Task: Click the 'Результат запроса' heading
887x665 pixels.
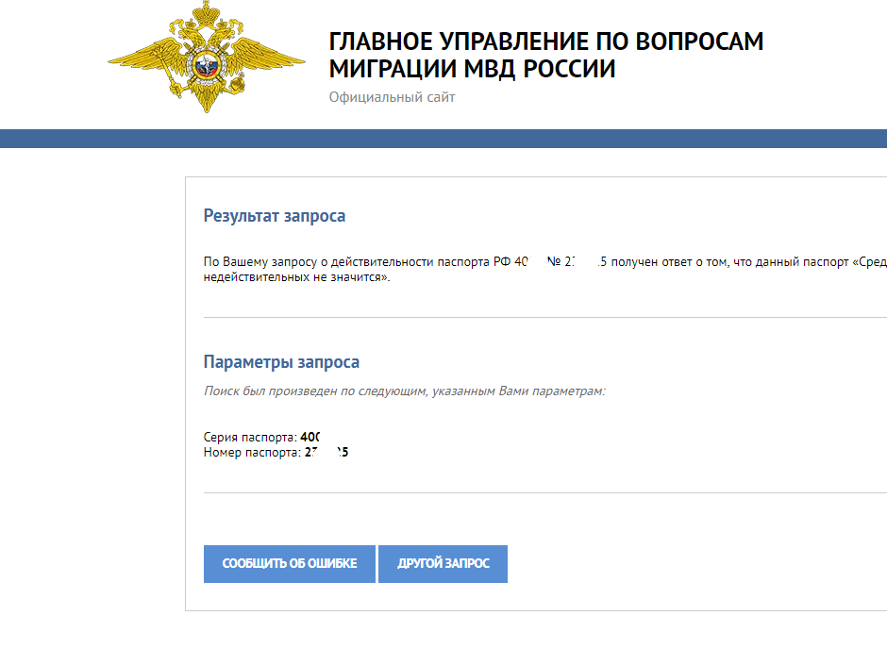Action: (x=275, y=216)
